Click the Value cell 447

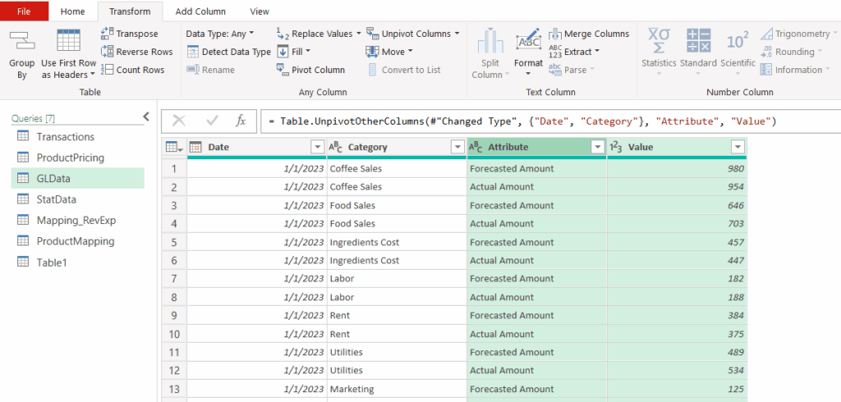[677, 261]
